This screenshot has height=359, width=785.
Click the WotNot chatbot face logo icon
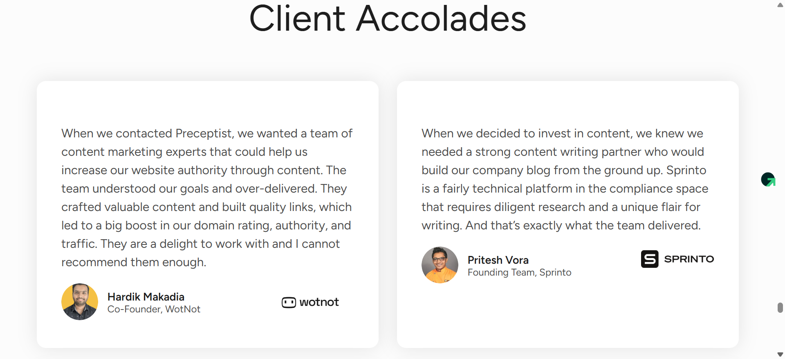(289, 303)
